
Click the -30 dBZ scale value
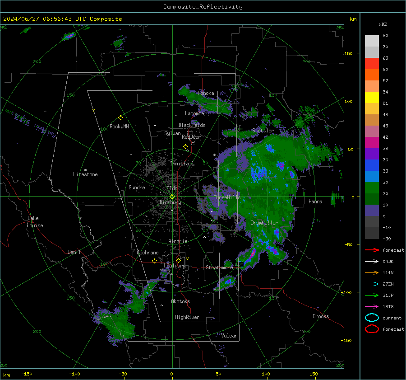click(387, 239)
